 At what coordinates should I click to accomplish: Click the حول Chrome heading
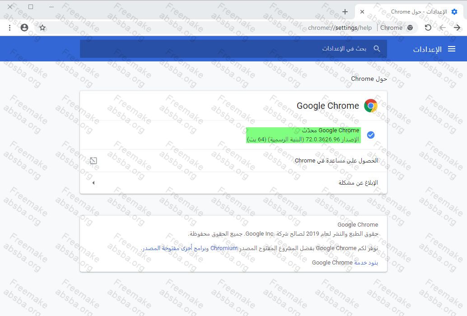coord(369,79)
